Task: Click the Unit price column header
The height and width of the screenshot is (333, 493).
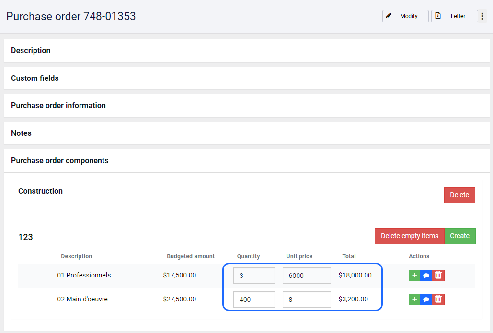Action: [x=299, y=256]
